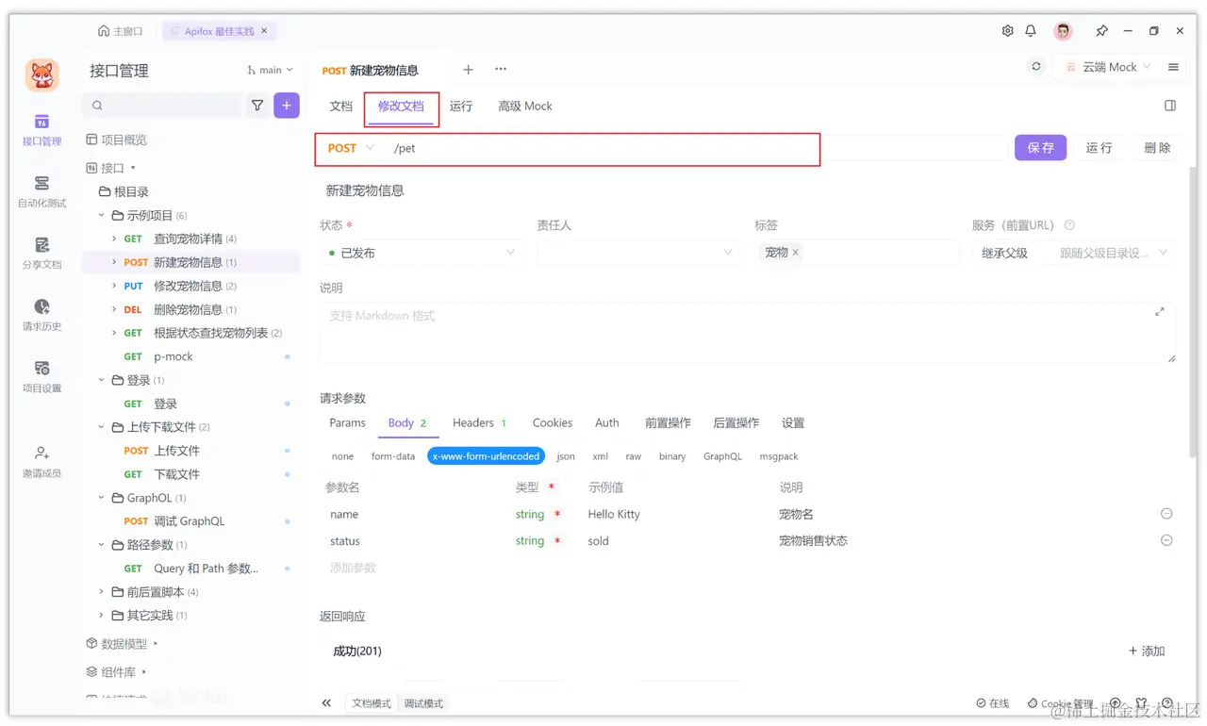Open the 请求历史 sidebar panel
1207x726 pixels.
[x=41, y=311]
